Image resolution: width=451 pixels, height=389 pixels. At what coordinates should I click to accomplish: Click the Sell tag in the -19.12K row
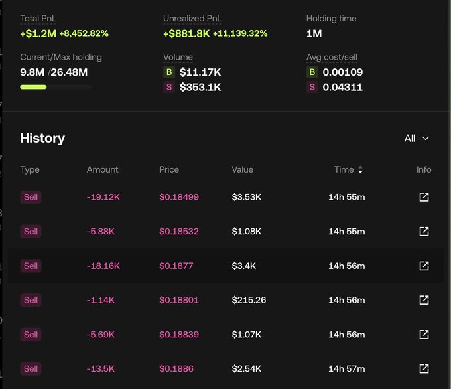tap(31, 197)
